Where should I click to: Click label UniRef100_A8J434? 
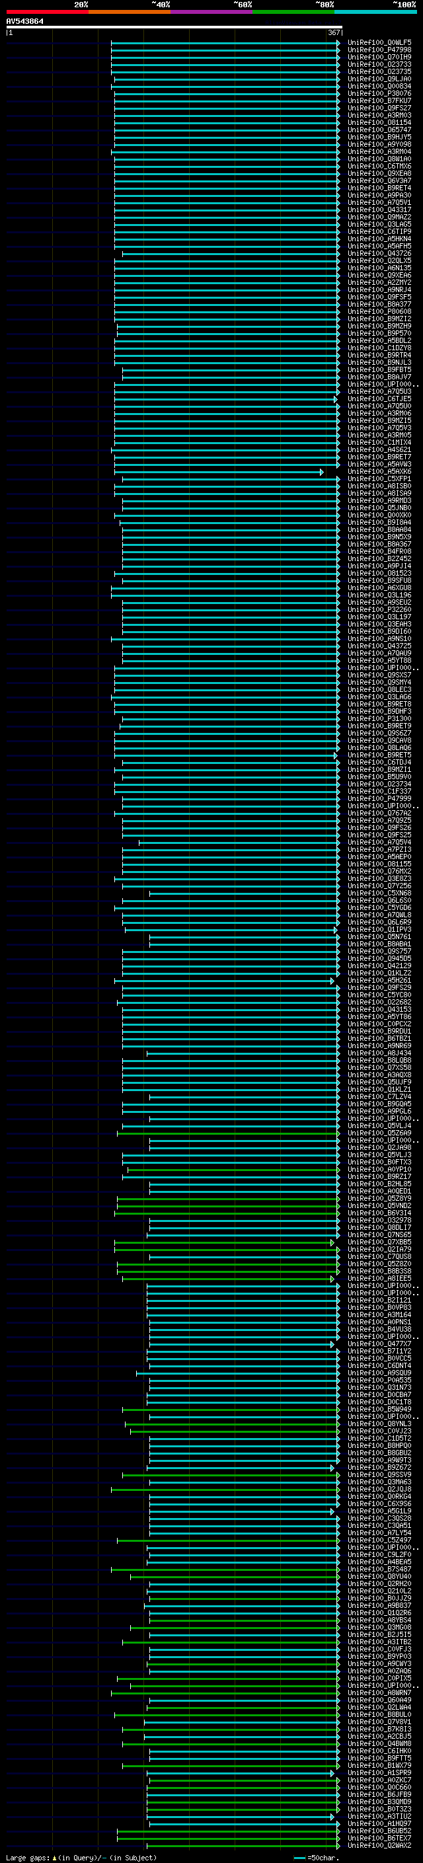click(379, 1053)
